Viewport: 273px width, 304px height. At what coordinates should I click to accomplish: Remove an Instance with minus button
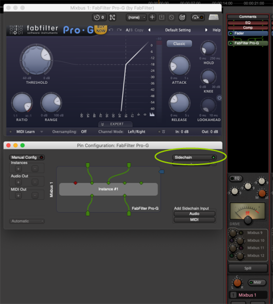pyautogui.click(x=35, y=169)
